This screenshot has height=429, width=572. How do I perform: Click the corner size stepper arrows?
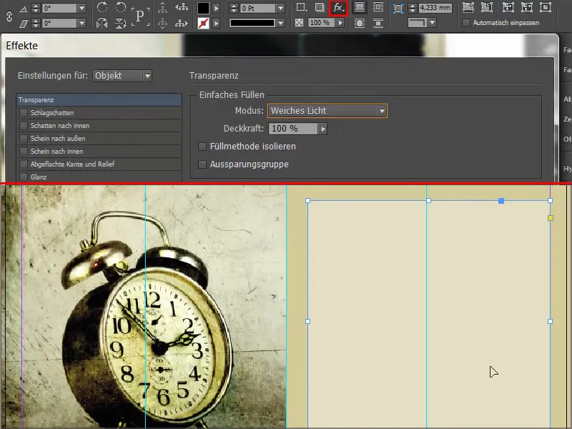pyautogui.click(x=413, y=8)
